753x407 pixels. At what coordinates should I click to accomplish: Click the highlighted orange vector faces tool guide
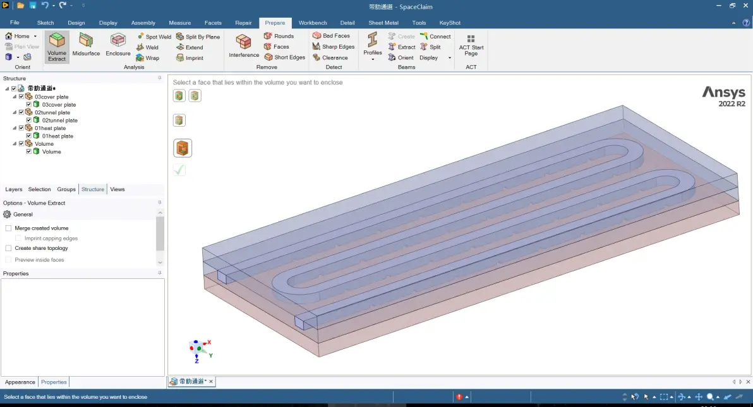tap(183, 148)
